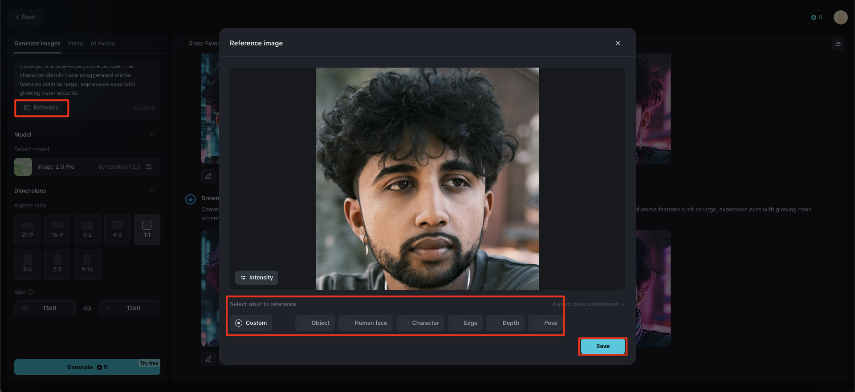Collapse the Model section
This screenshot has height=392, width=855.
[x=152, y=135]
